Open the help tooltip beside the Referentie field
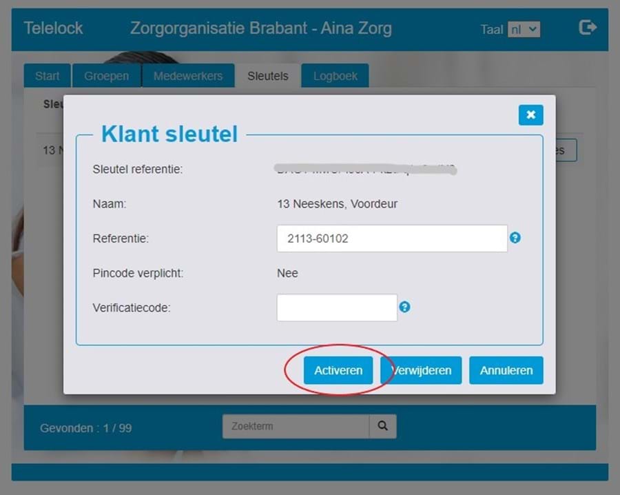Viewport: 620px width, 495px height. [515, 237]
